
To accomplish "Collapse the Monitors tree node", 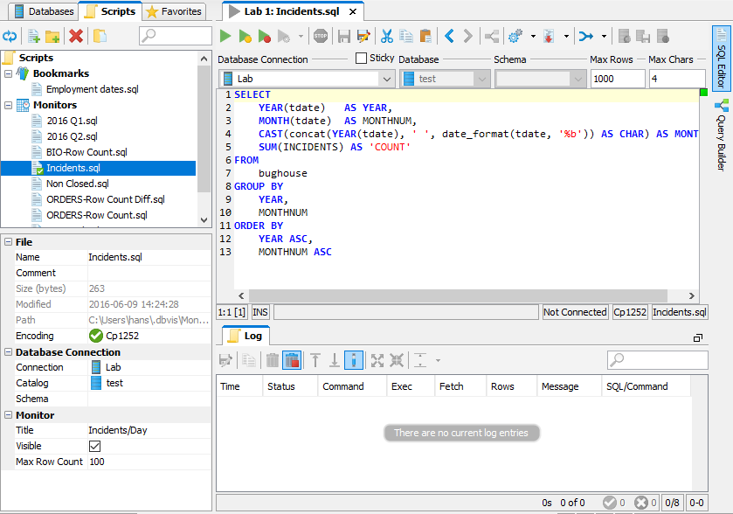I will [x=7, y=104].
